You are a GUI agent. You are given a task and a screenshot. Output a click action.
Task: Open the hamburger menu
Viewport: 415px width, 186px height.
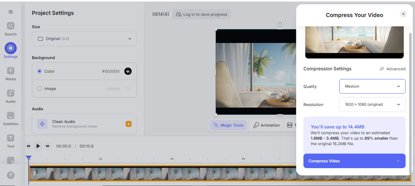pyautogui.click(x=11, y=12)
